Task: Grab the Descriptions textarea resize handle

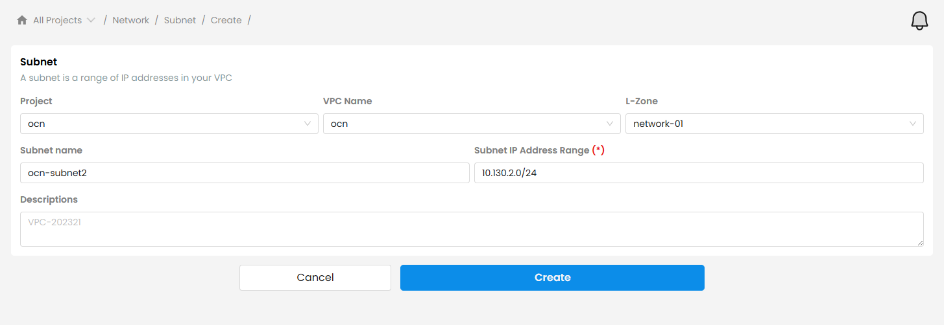Action: (x=920, y=243)
